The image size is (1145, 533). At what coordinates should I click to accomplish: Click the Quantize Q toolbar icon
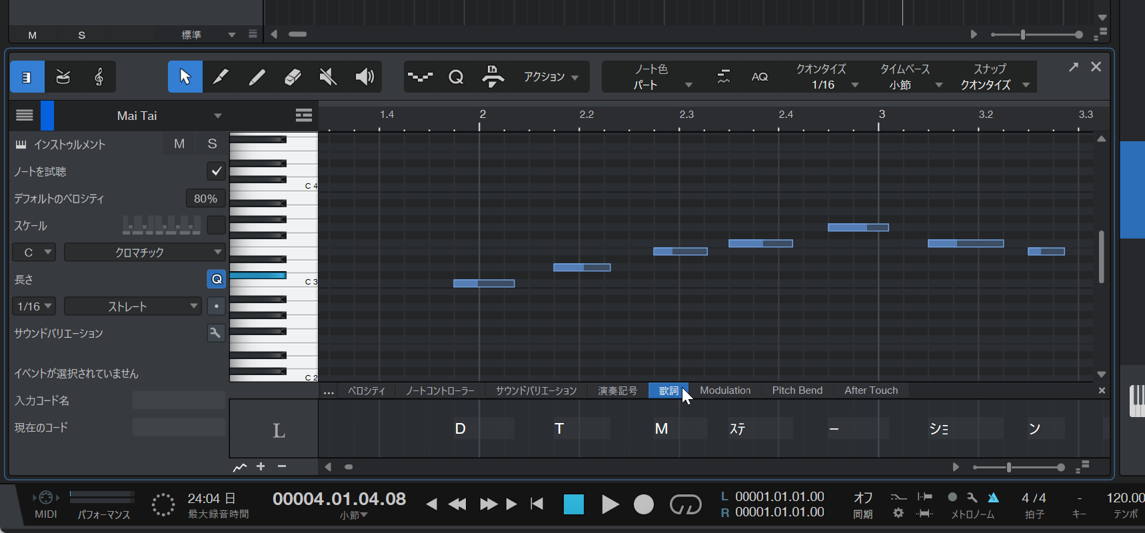coord(456,77)
